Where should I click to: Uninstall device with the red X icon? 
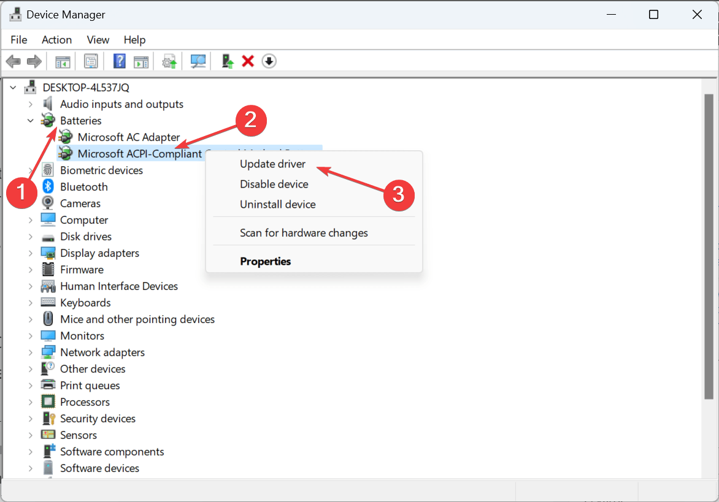[248, 61]
